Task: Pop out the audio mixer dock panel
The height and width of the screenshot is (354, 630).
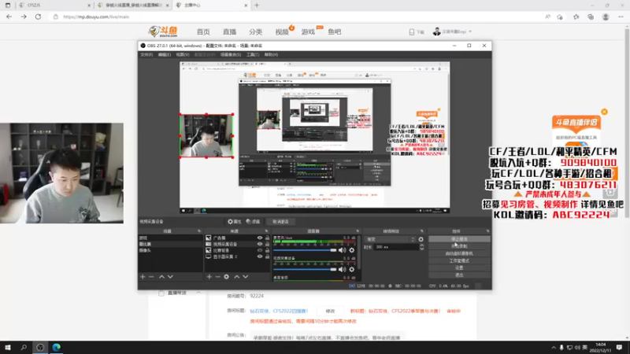Action: pyautogui.click(x=358, y=231)
